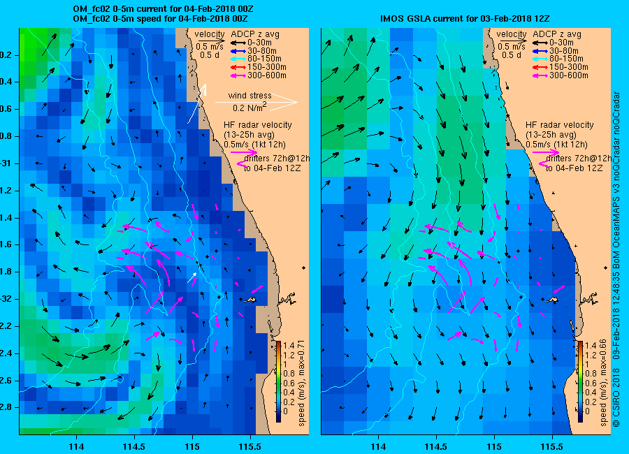629x454 pixels.
Task: Click right panel 'to 04-Feb 12Z' text
Action: click(574, 168)
